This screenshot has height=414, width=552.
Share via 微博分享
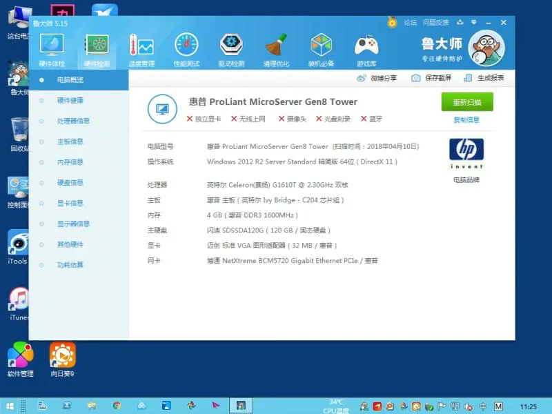377,78
